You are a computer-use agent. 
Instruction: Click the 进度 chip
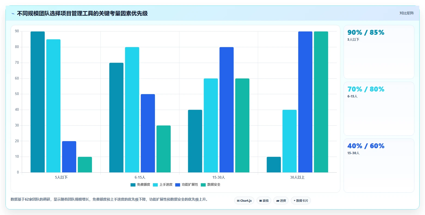tap(281, 201)
